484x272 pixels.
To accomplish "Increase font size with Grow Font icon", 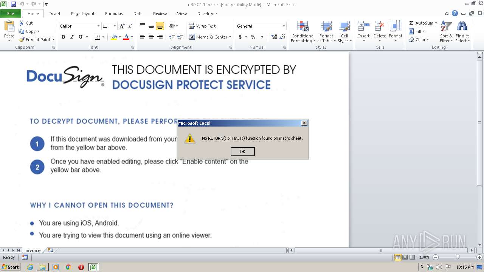I will point(122,26).
